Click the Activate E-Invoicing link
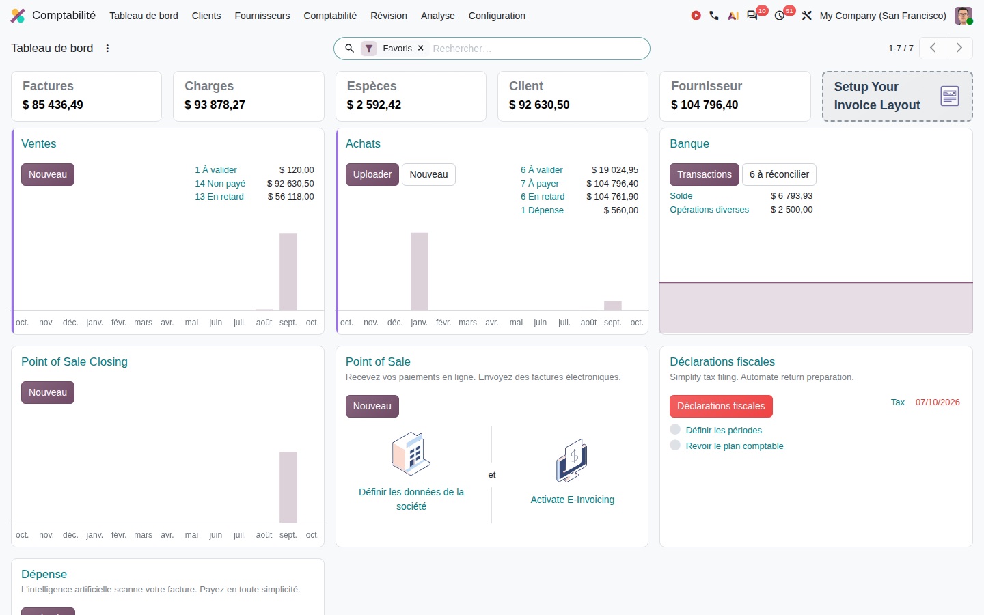Viewport: 984px width, 615px height. [573, 500]
